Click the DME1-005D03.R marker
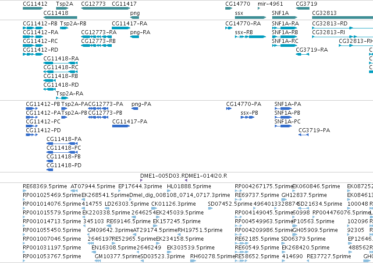 [141, 180]
